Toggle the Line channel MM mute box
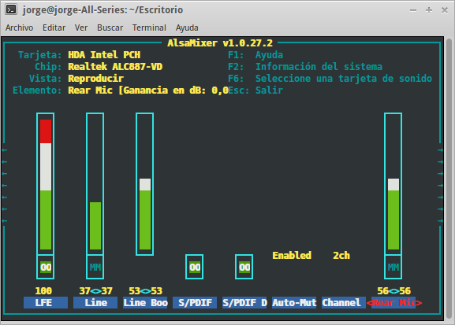 coord(95,267)
